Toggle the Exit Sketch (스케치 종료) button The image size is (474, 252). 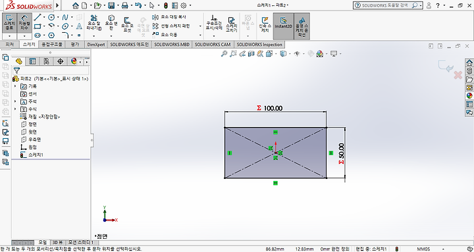pyautogui.click(x=9, y=22)
